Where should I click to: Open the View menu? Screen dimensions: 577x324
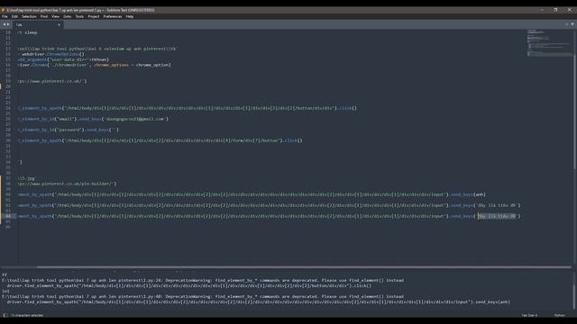pyautogui.click(x=56, y=16)
